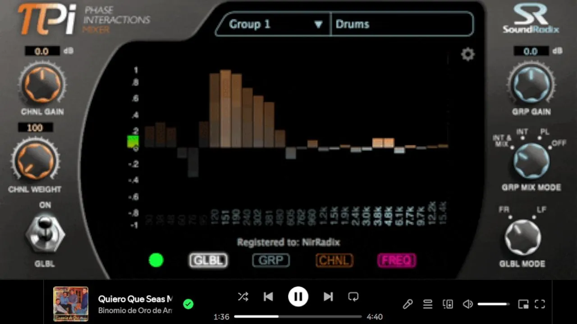Select the FREQ view button
This screenshot has width=577, height=324.
point(397,260)
